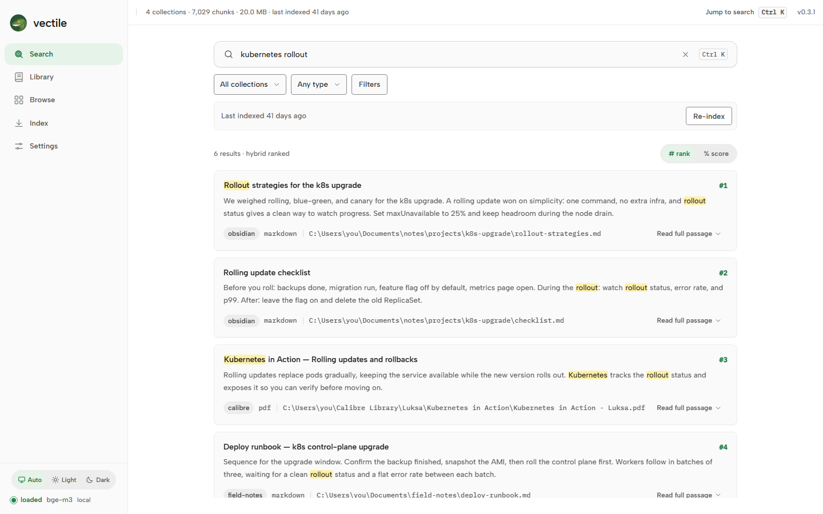
Task: Open the All collections dropdown
Action: tap(250, 85)
